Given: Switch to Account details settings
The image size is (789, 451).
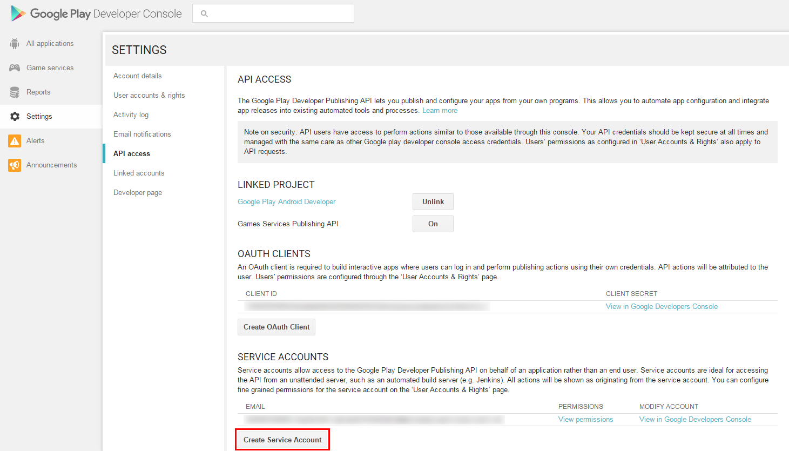Looking at the screenshot, I should tap(137, 76).
